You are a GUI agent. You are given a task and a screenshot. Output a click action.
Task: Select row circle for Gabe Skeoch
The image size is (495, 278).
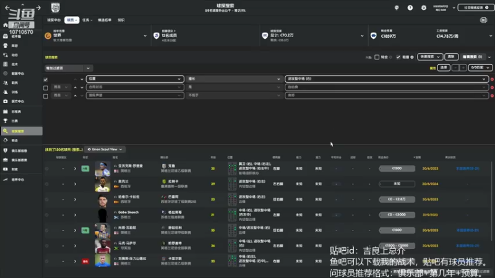pyautogui.click(x=47, y=215)
